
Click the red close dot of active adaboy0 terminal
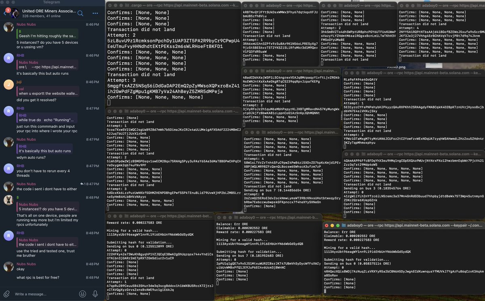point(327,225)
